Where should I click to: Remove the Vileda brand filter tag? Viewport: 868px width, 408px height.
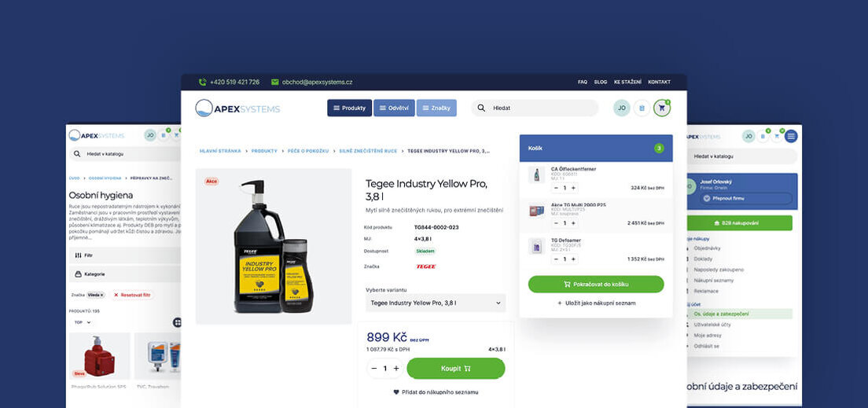pos(101,295)
